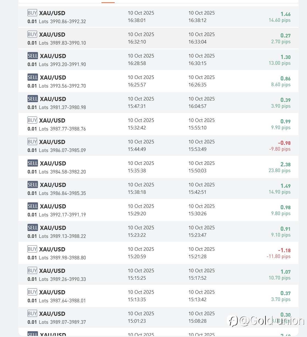This screenshot has width=307, height=337.
Task: Click the SELL badge on the 15:35:38 trade
Action: click(32, 163)
